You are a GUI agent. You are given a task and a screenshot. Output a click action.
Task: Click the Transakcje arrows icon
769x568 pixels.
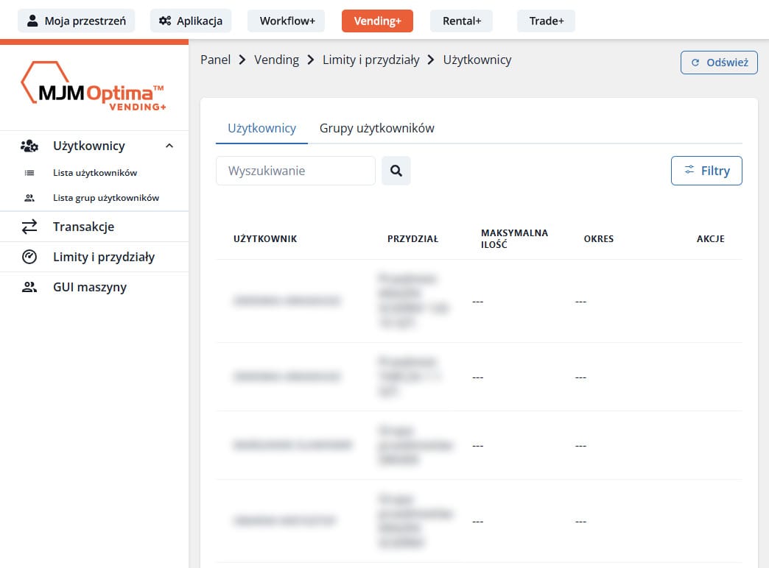pos(29,227)
